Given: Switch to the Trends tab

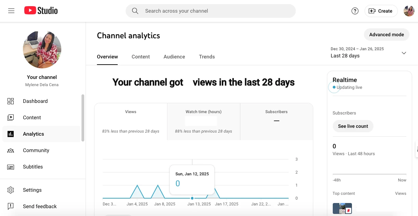Looking at the screenshot, I should [x=207, y=57].
